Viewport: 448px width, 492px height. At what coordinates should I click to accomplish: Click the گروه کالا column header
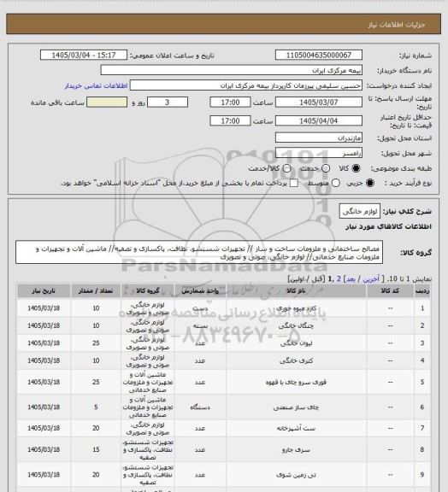(x=148, y=291)
